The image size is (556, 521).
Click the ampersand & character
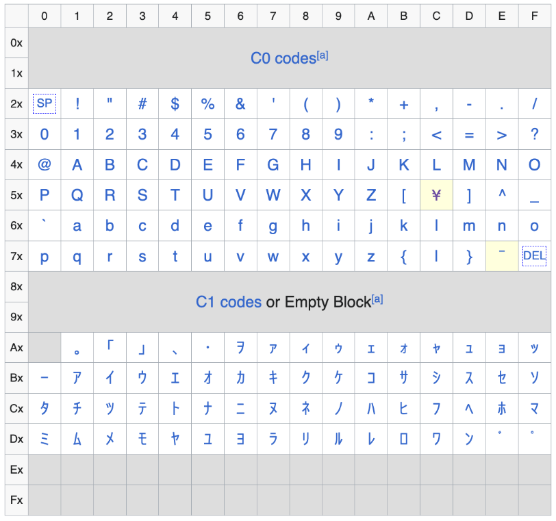(x=240, y=104)
